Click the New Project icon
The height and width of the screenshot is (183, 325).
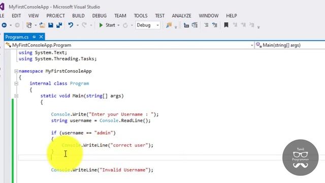point(29,25)
